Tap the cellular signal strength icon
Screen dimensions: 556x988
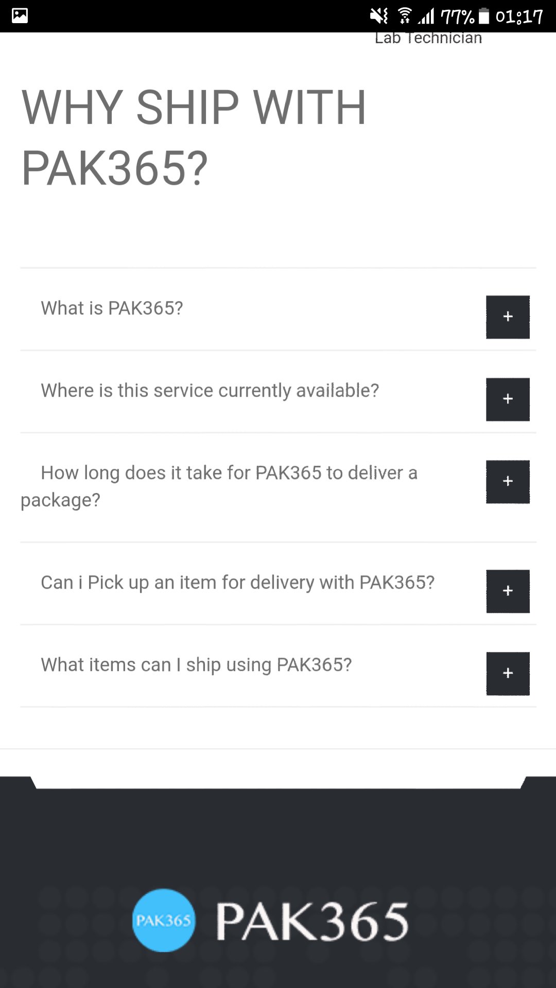(x=426, y=16)
